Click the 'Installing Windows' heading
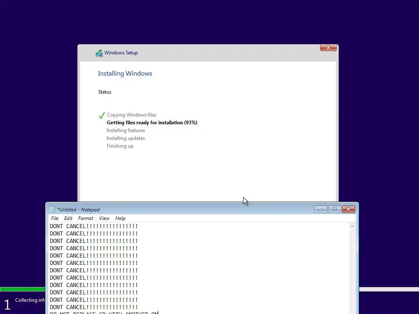Viewport: 419px width, 314px height. click(125, 74)
